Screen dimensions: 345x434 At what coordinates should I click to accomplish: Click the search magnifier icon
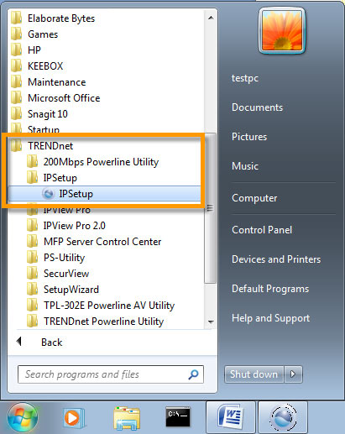click(x=193, y=374)
